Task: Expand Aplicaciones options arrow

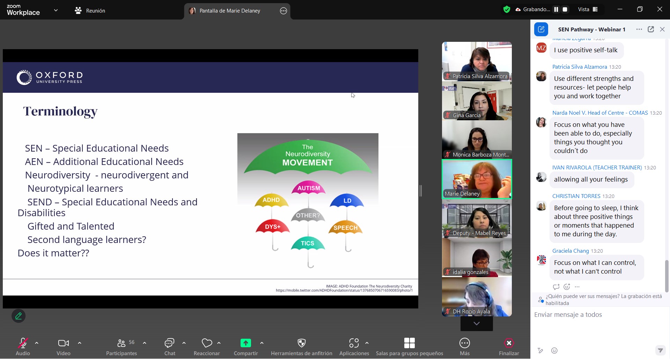Action: 367,343
